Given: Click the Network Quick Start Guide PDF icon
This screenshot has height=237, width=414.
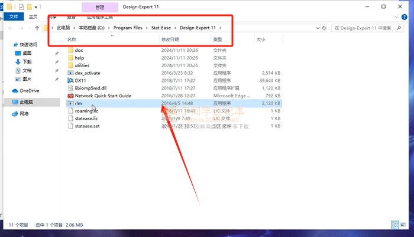Looking at the screenshot, I should 71,95.
